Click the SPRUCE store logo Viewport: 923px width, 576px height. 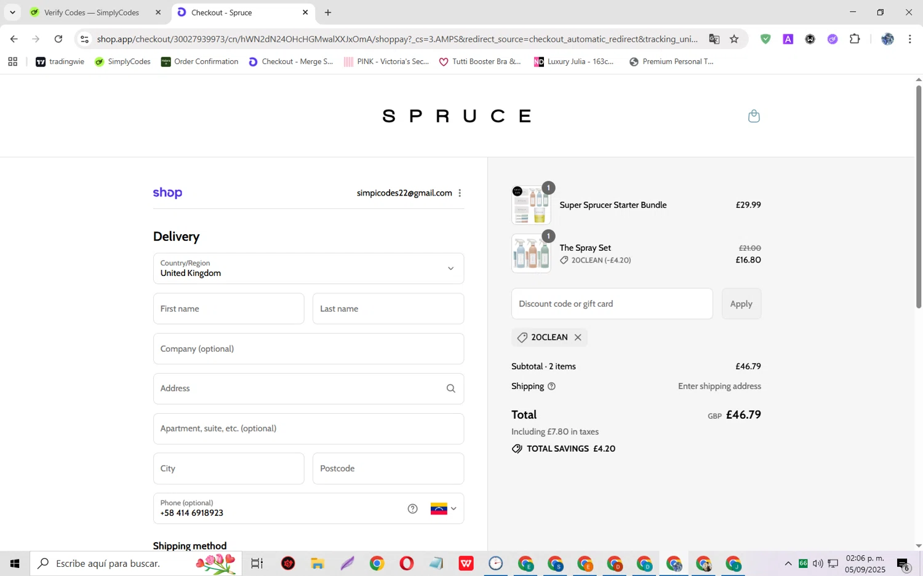(x=457, y=116)
